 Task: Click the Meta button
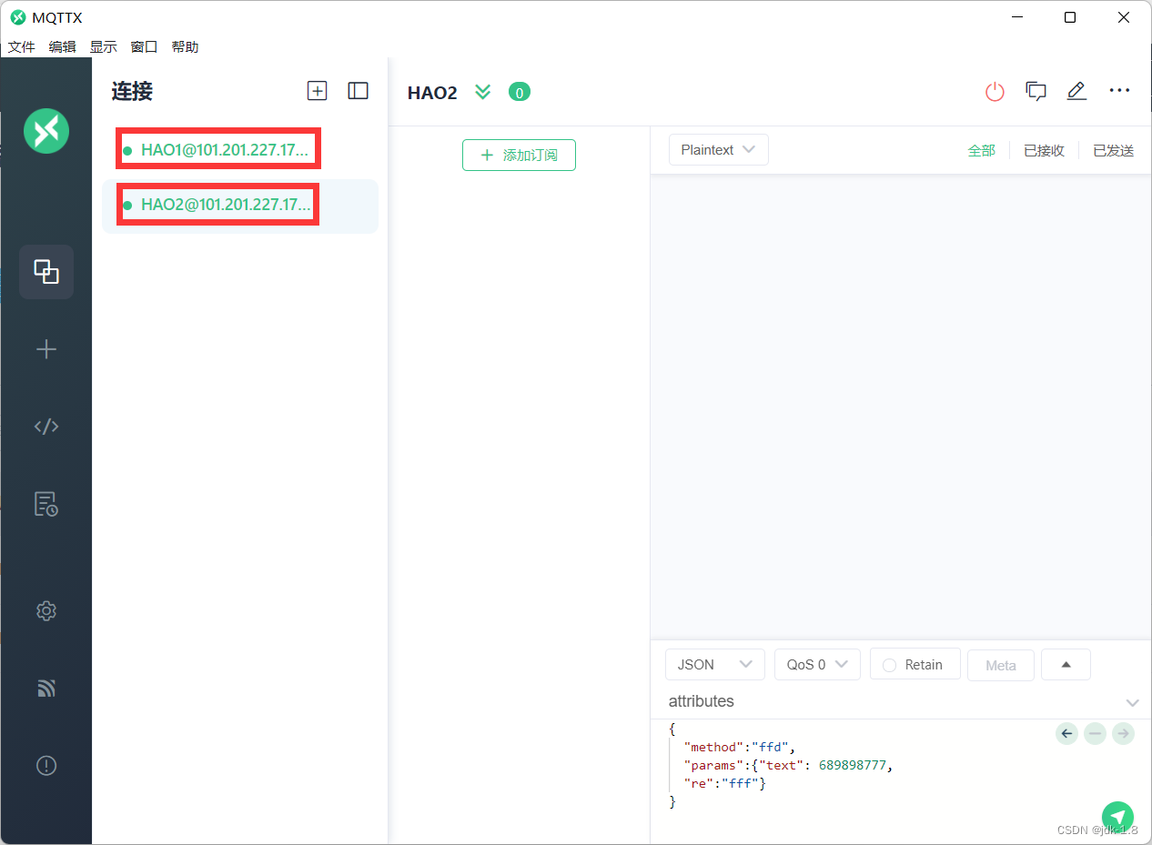click(1001, 665)
